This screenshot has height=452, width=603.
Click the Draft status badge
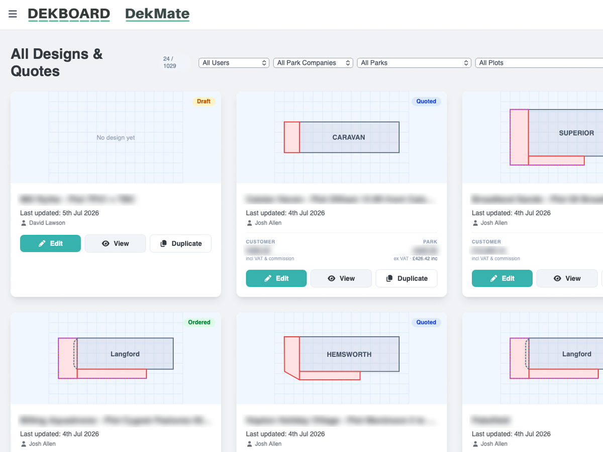tap(204, 101)
